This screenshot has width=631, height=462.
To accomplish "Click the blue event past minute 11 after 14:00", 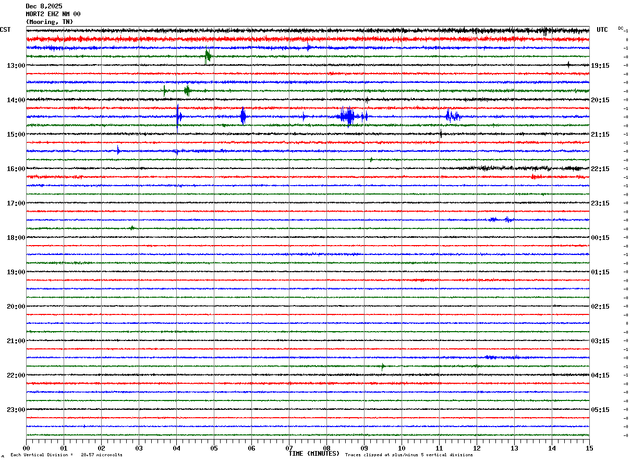I will pyautogui.click(x=453, y=116).
